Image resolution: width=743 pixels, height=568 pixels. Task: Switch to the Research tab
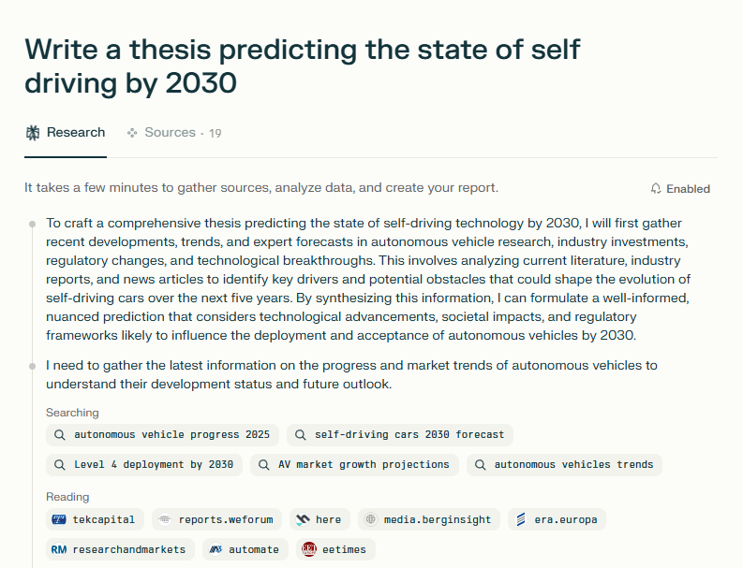pyautogui.click(x=66, y=133)
